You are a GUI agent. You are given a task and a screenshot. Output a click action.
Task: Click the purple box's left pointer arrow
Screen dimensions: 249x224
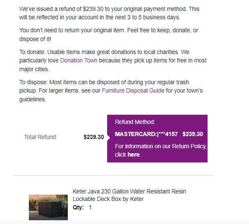[x=109, y=138]
